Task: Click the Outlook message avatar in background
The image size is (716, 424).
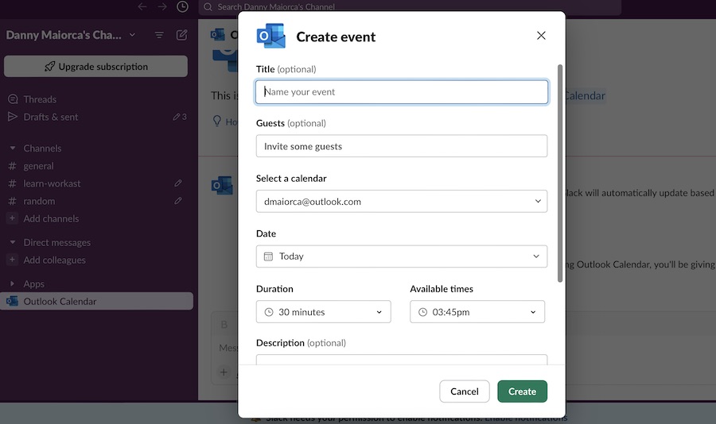Action: [x=223, y=186]
